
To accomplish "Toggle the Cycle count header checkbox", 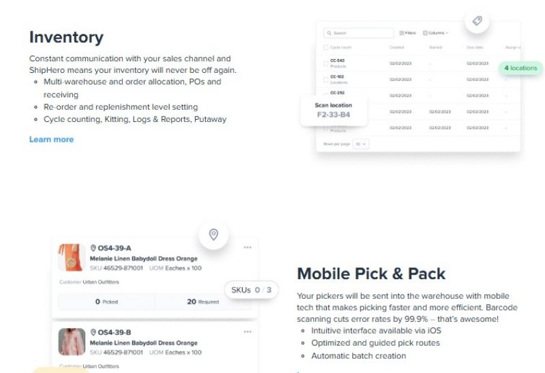I will pyautogui.click(x=326, y=47).
